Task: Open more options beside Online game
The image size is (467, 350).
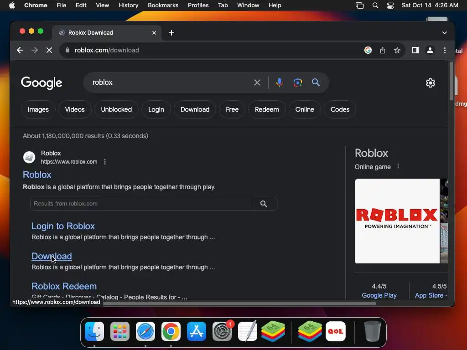Action: point(398,166)
